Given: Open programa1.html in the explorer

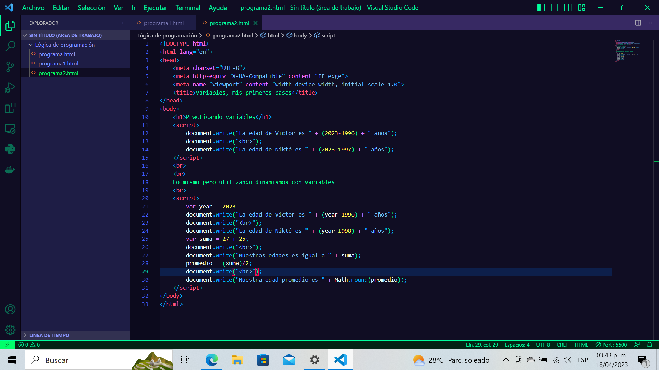Looking at the screenshot, I should 58,63.
